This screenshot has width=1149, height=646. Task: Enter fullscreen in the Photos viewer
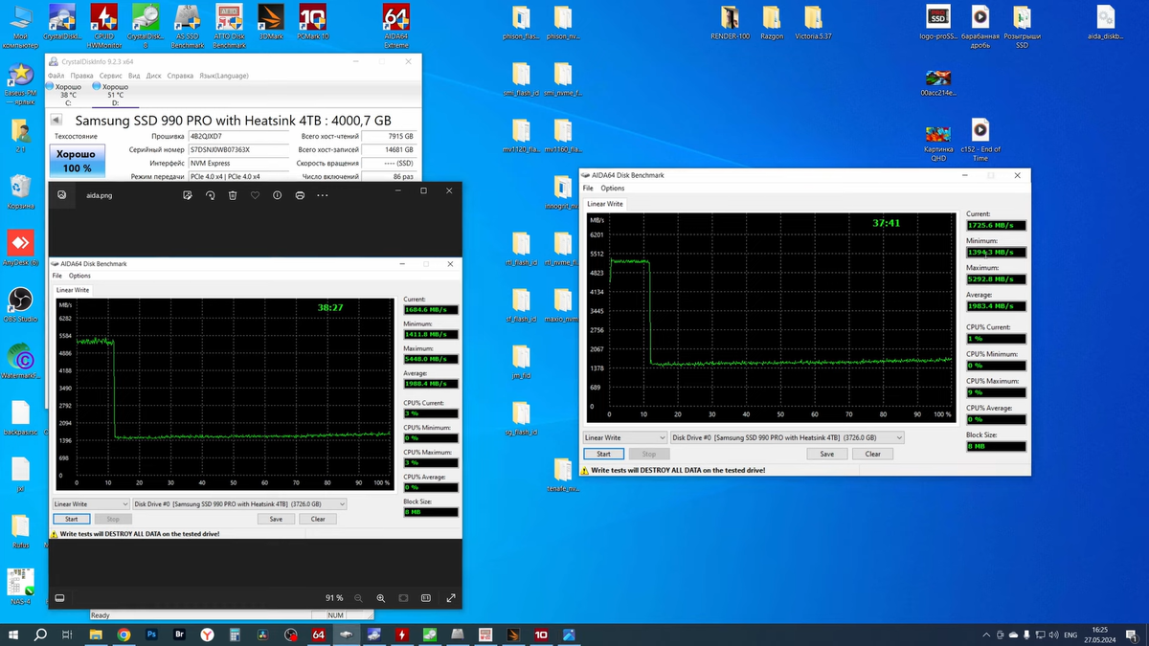(x=451, y=598)
